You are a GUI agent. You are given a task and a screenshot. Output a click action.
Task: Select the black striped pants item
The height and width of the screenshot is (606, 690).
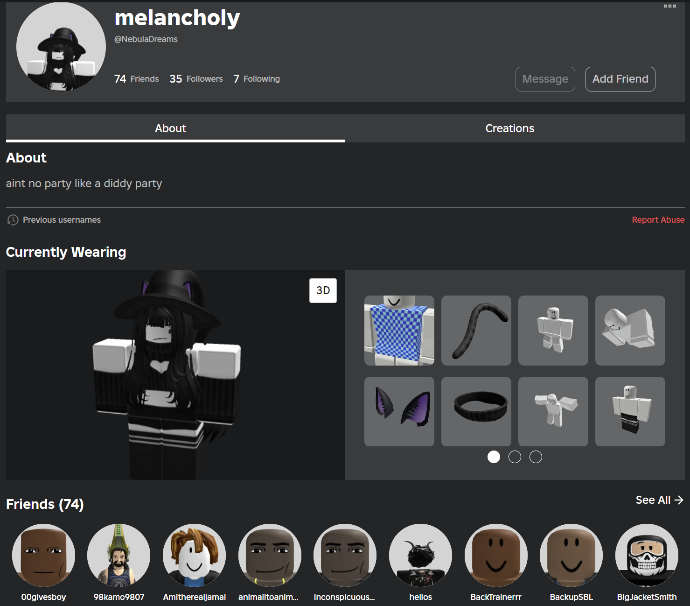630,411
